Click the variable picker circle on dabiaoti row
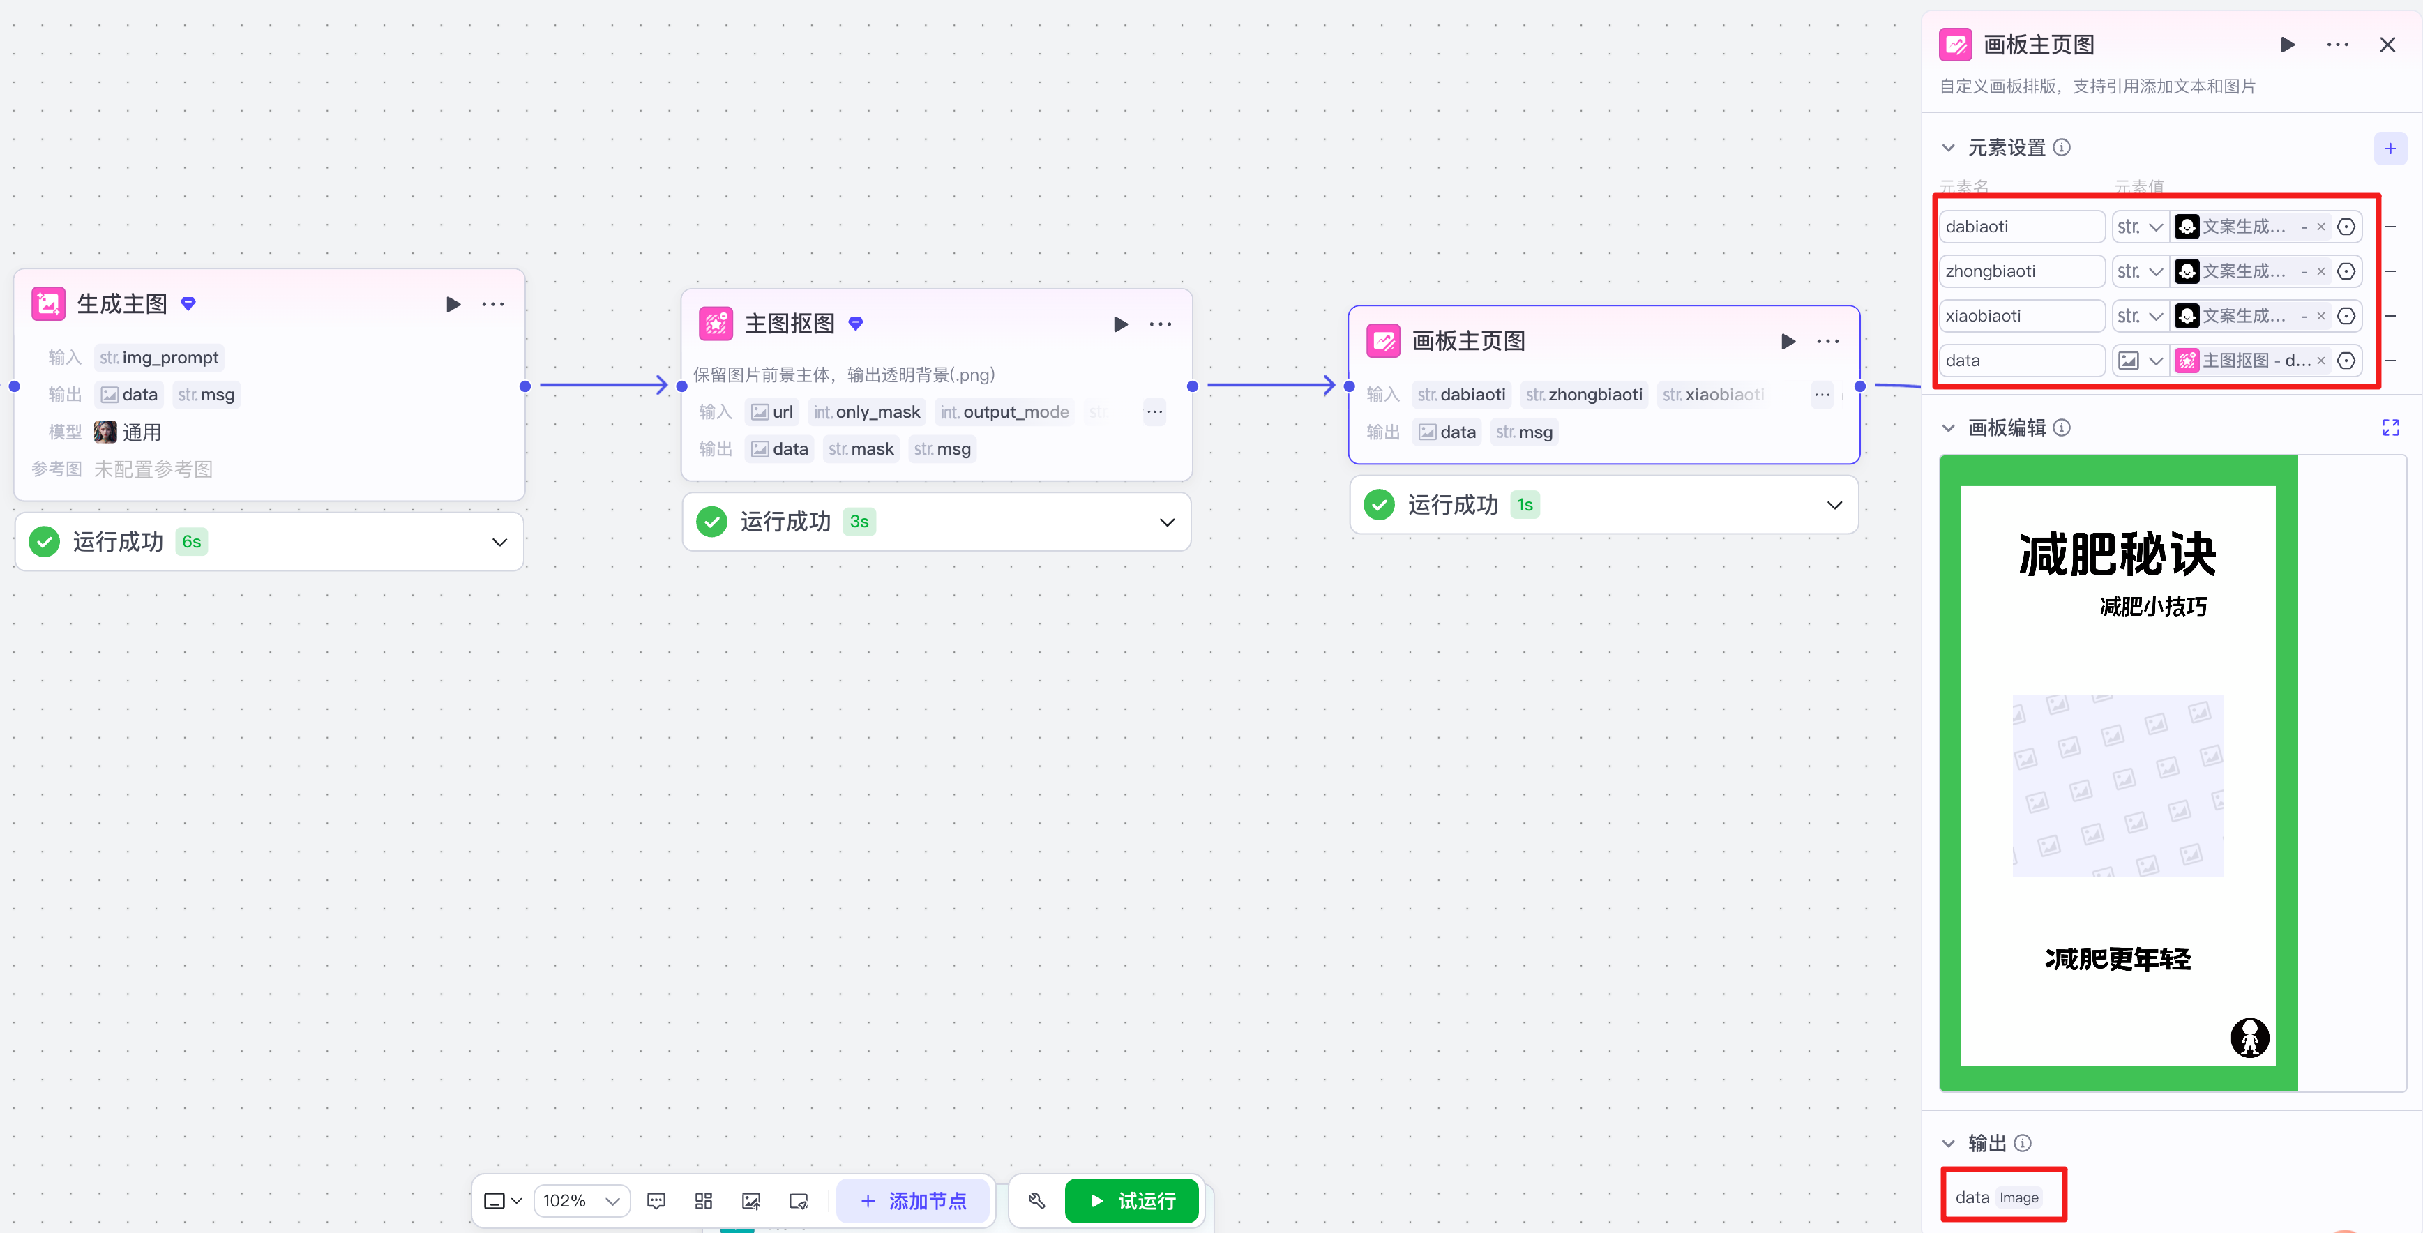 [x=2346, y=227]
